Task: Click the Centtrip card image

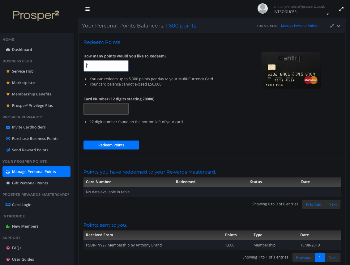Action: [x=291, y=70]
